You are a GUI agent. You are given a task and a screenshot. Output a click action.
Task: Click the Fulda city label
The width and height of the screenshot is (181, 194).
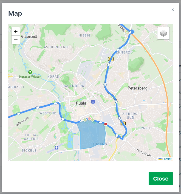click(x=81, y=103)
